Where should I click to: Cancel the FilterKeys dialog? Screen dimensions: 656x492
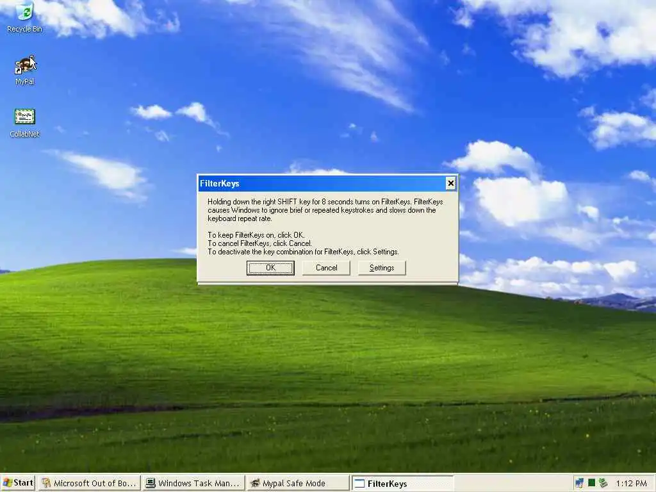[326, 268]
